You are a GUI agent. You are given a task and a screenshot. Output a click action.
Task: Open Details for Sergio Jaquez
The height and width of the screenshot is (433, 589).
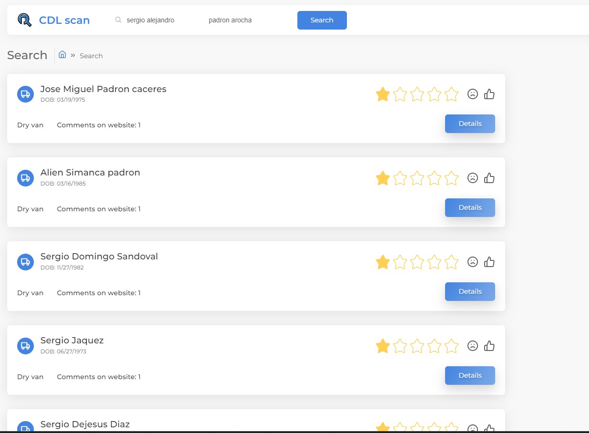(x=470, y=375)
